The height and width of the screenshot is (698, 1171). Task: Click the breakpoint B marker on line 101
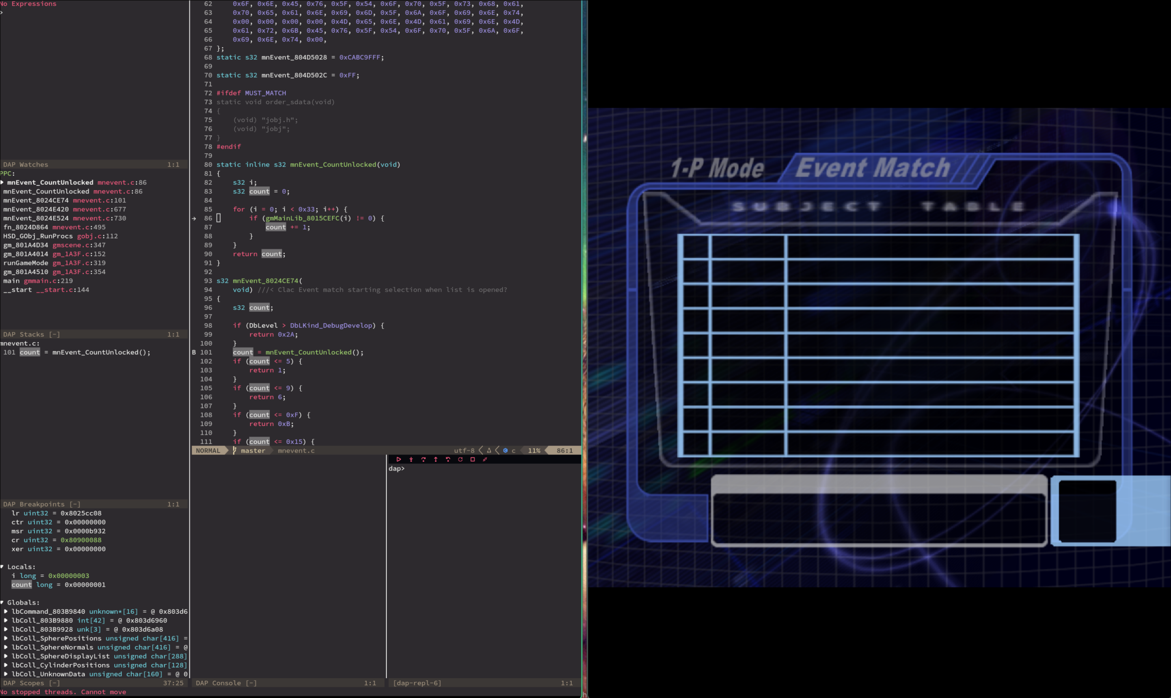pyautogui.click(x=194, y=352)
